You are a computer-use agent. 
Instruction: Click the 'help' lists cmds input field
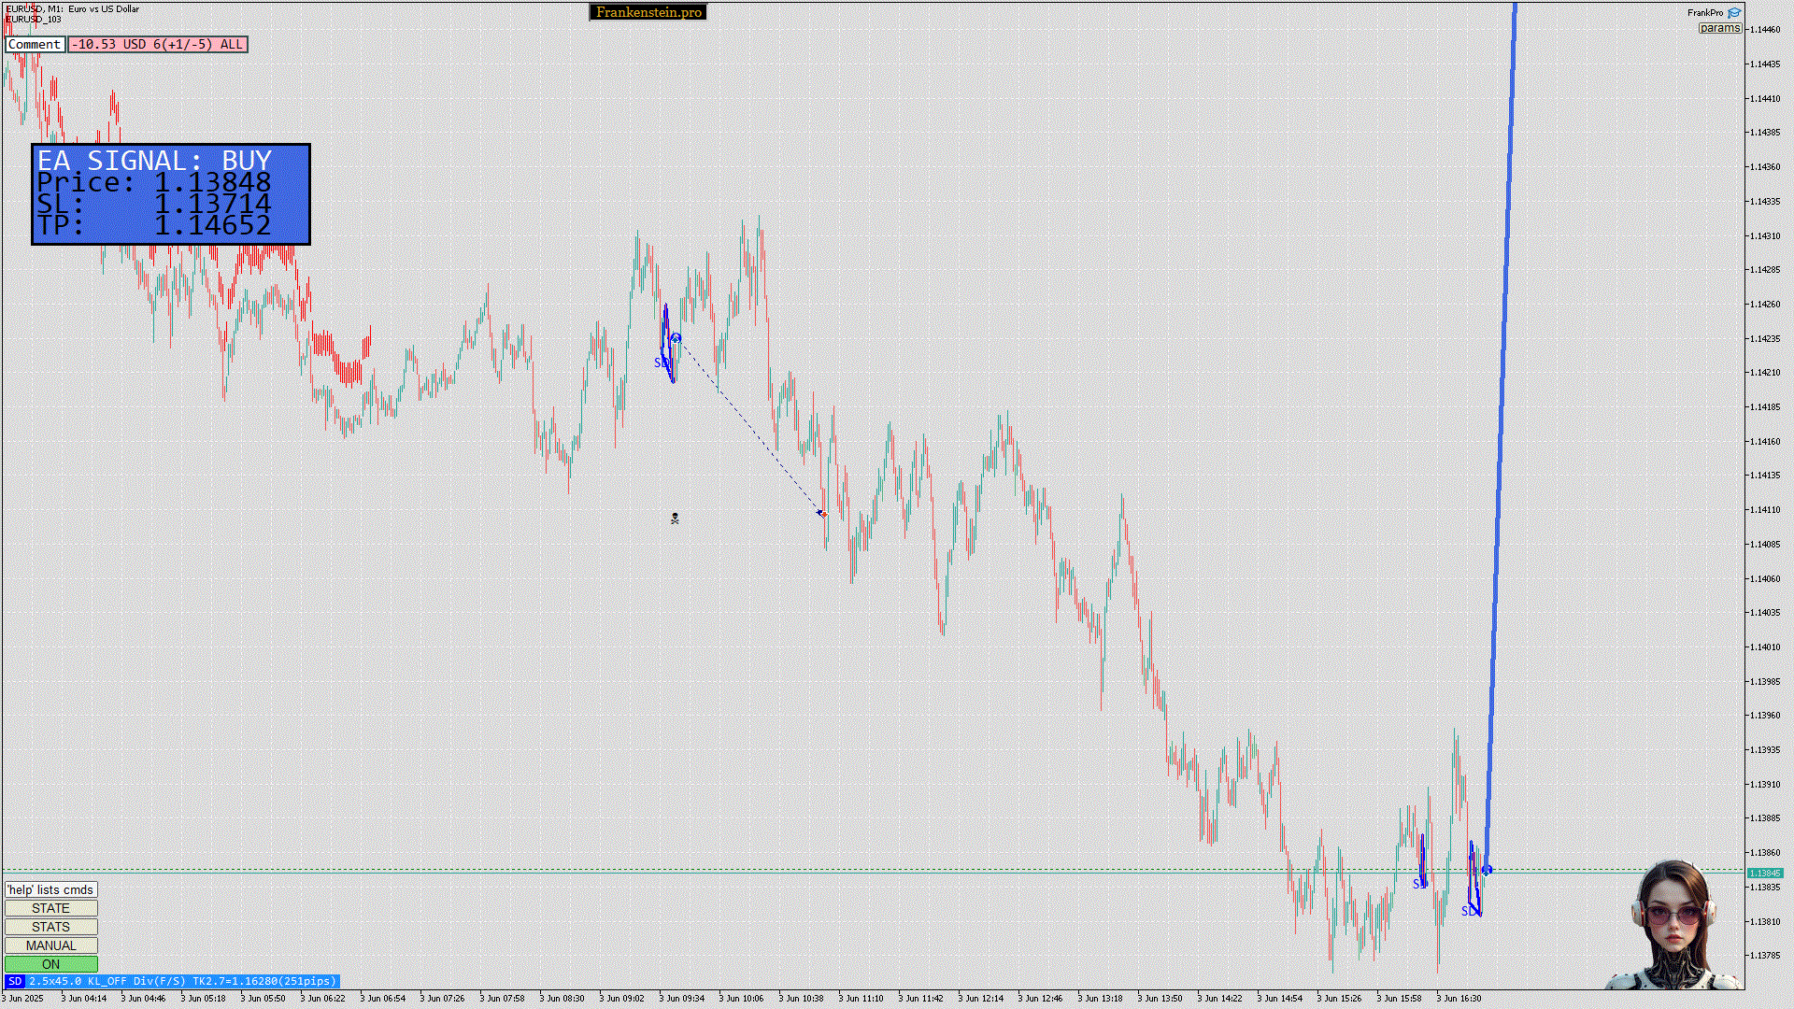pyautogui.click(x=51, y=889)
